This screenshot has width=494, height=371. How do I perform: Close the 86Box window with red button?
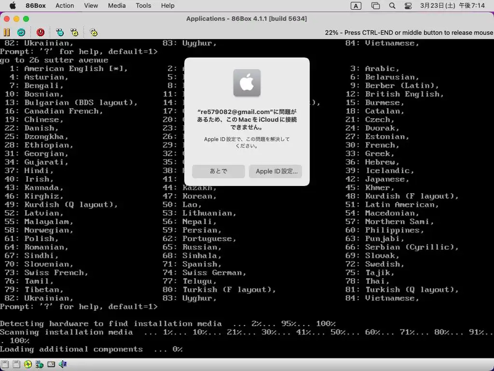(7, 19)
